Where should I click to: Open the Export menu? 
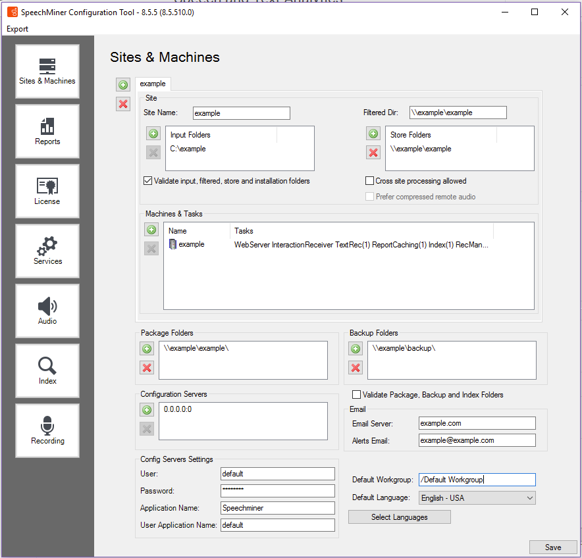pyautogui.click(x=18, y=29)
